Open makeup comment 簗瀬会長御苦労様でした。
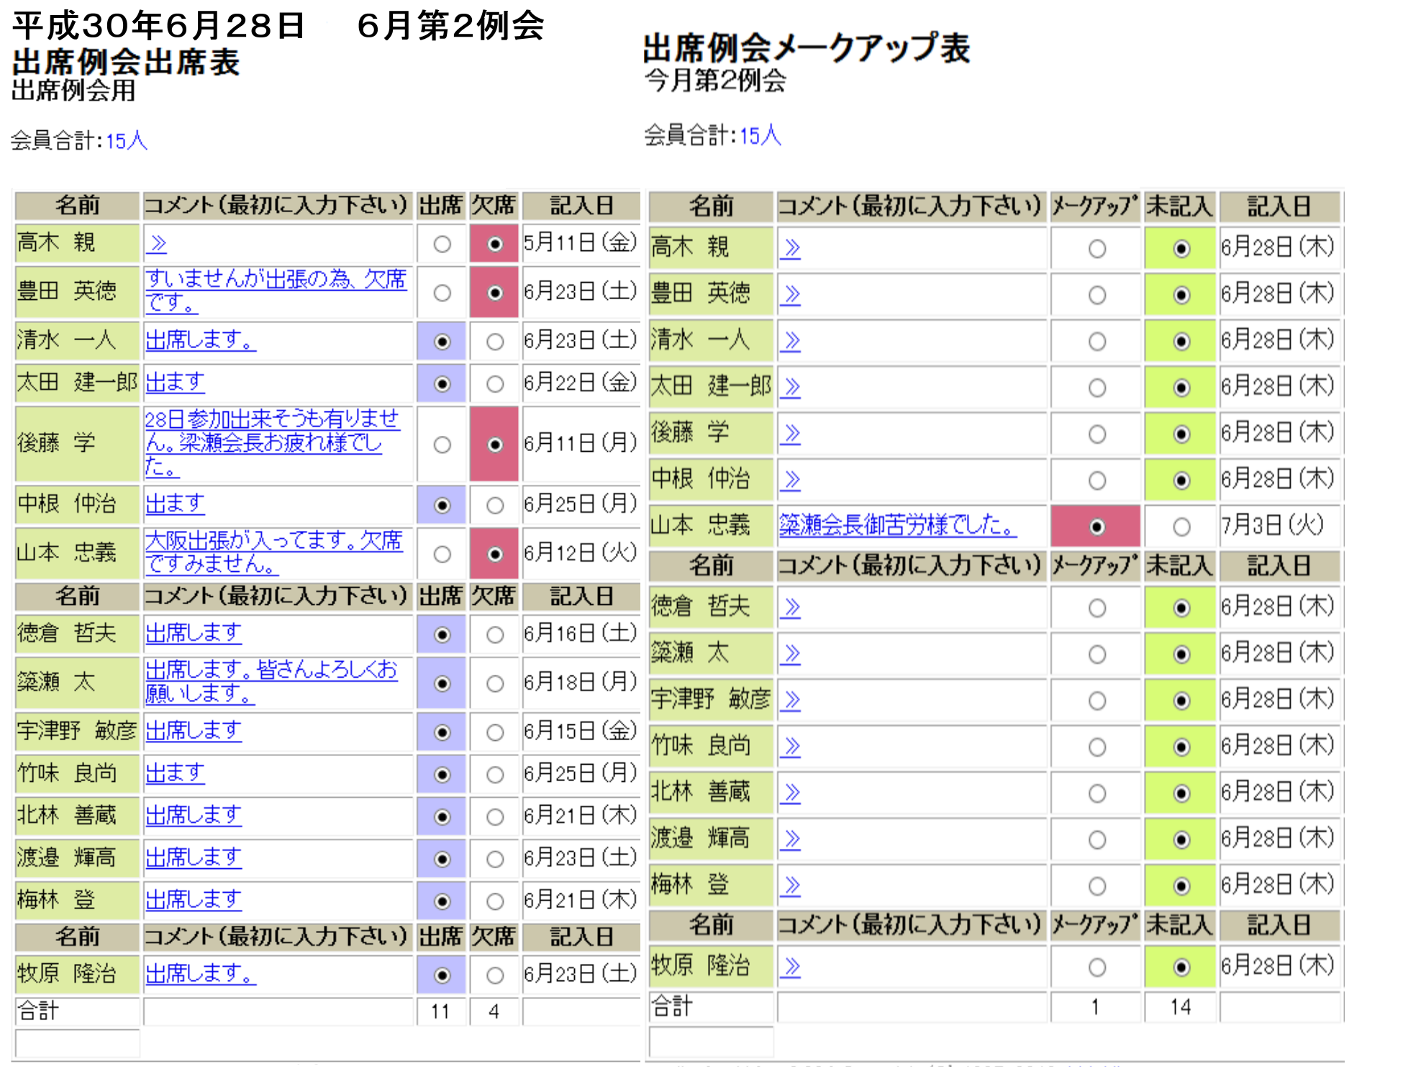The height and width of the screenshot is (1079, 1403). pyautogui.click(x=898, y=525)
